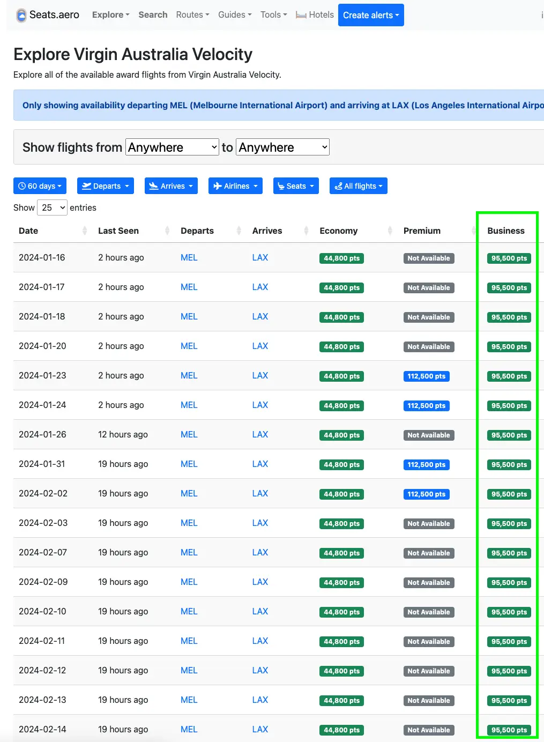Open the Explore menu
This screenshot has width=544, height=742.
coord(111,15)
